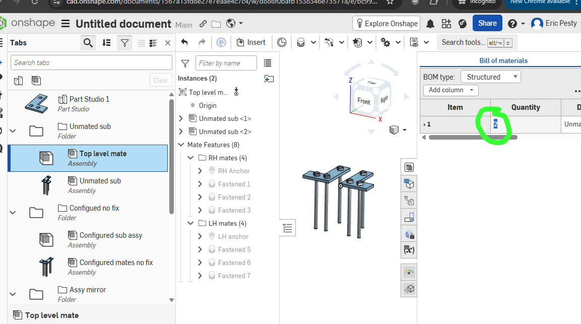Screen dimensions: 581x324
Task: Click the Tabs panel search magnifier icon
Action: [x=88, y=43]
